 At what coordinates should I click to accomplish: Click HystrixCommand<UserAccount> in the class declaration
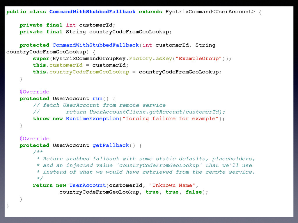210,12
